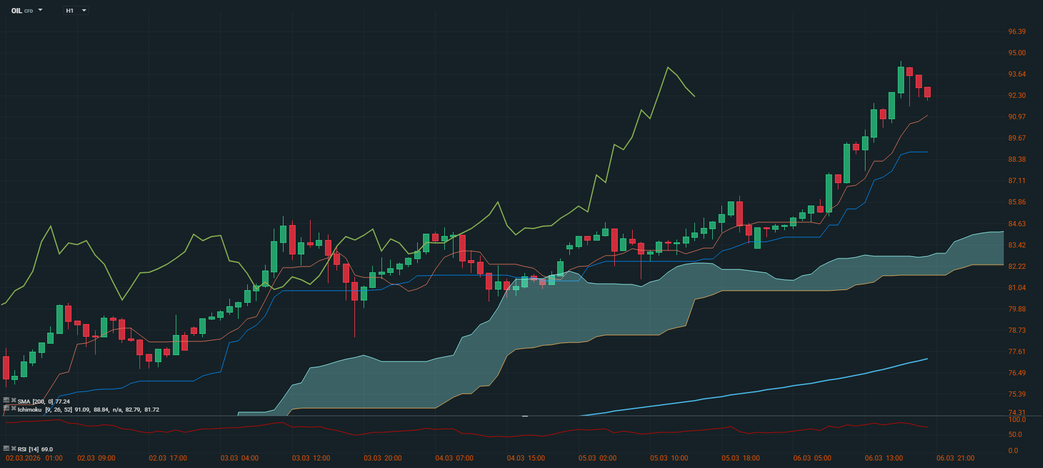The width and height of the screenshot is (1043, 468).
Task: Click the '03.03 20:00' time axis label
Action: pos(383,458)
